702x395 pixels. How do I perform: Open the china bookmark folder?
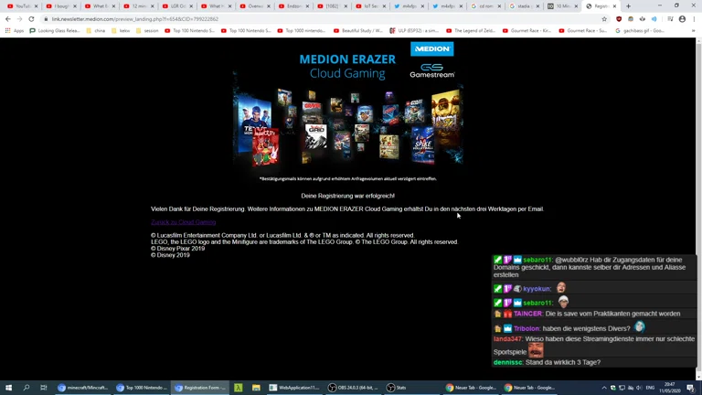point(96,31)
